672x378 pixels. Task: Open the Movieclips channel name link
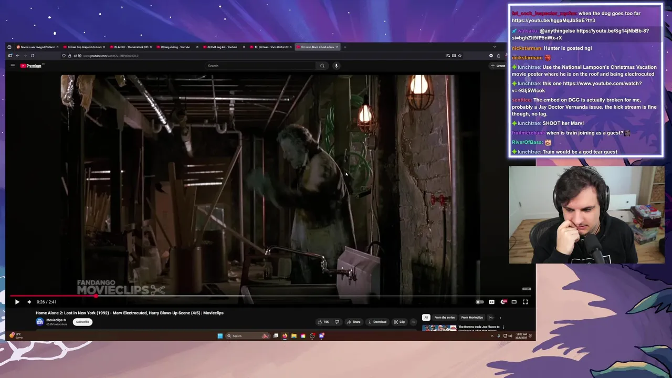(55, 320)
